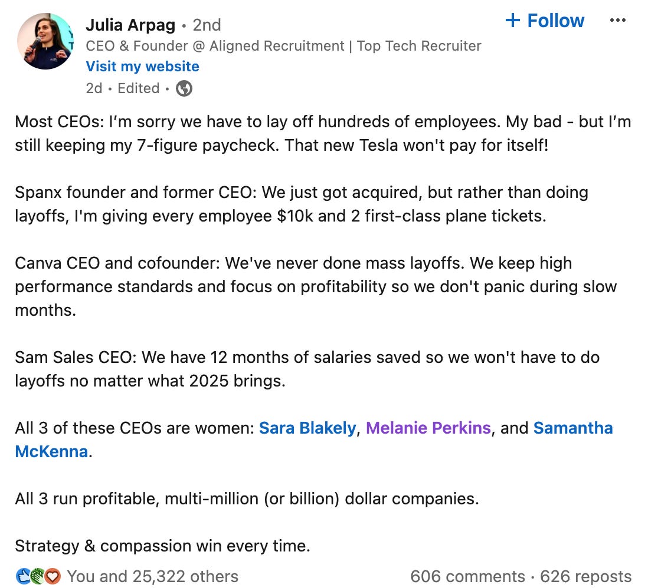Open the Visit my website link
This screenshot has width=648, height=588.
pos(143,67)
